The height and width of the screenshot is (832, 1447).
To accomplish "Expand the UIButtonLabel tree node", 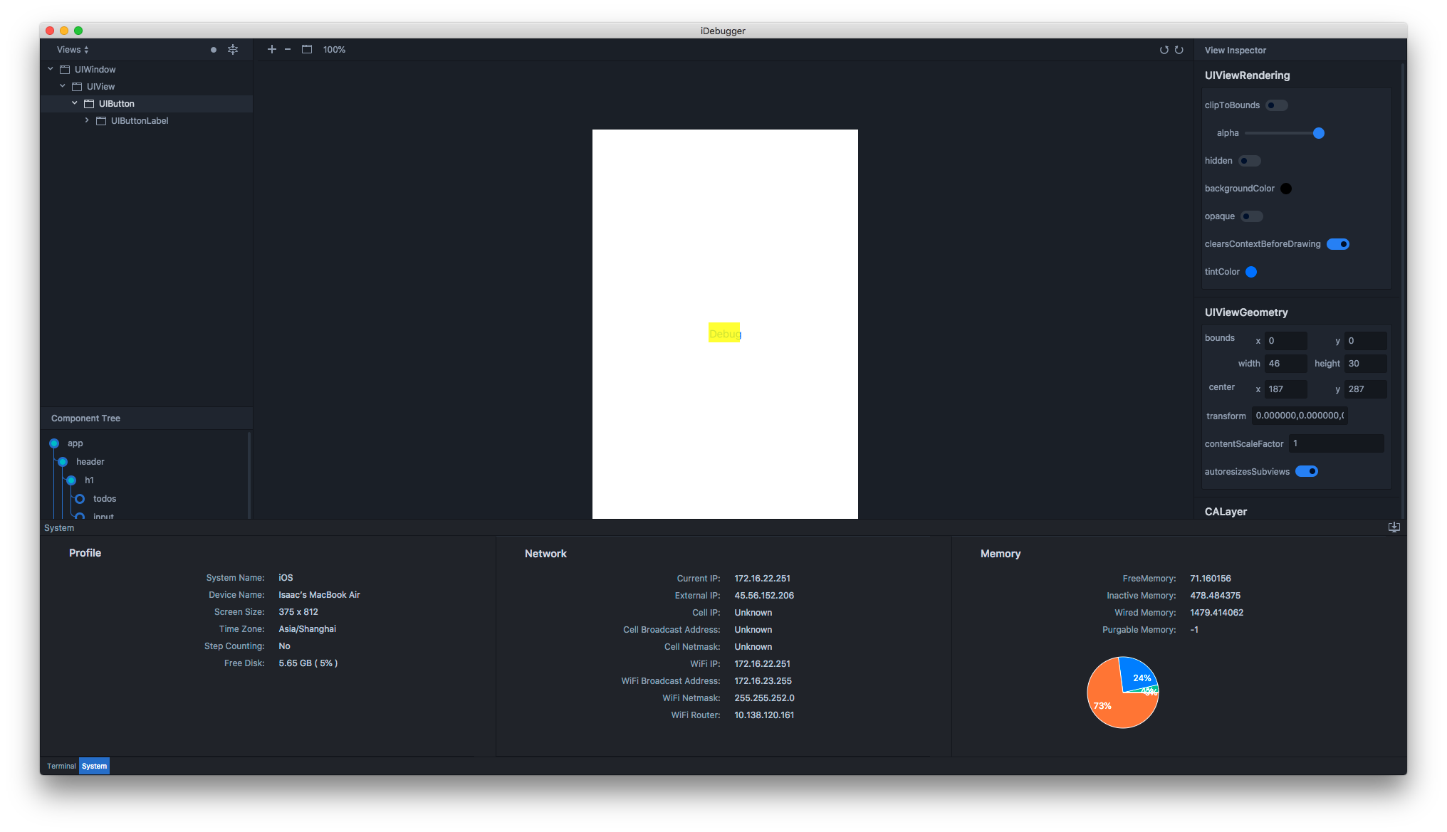I will (x=87, y=120).
